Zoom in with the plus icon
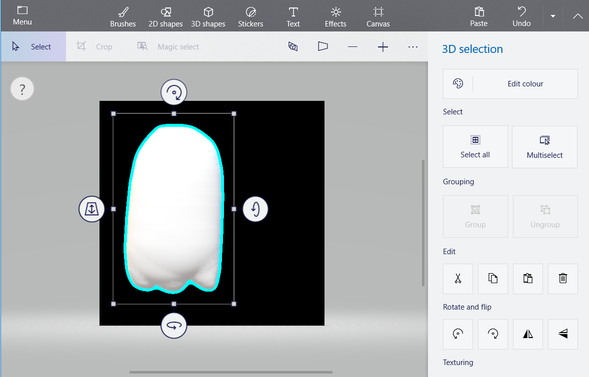This screenshot has width=589, height=377. pyautogui.click(x=383, y=46)
